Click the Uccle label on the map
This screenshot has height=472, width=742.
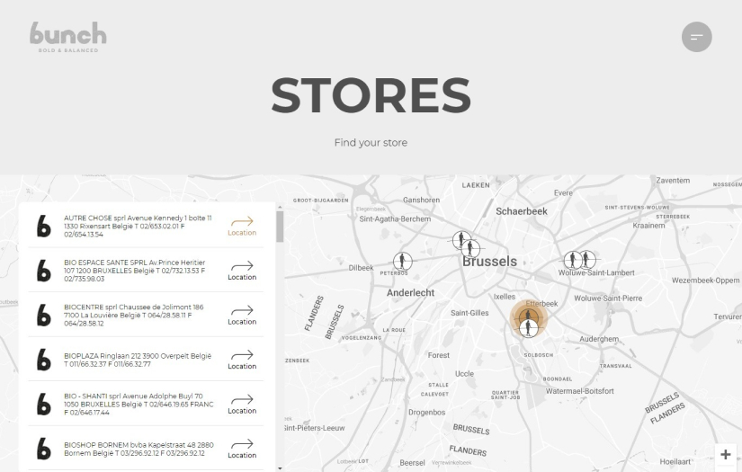tap(464, 374)
